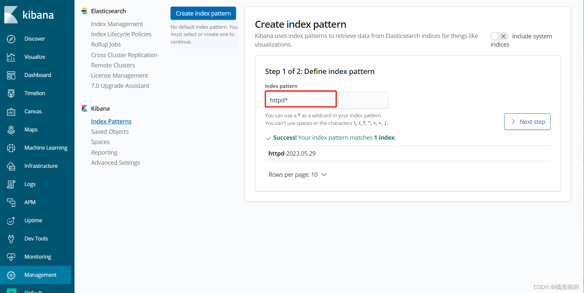Click the Kibana logo icon
Screen dimensions: 584x293
(x=11, y=15)
